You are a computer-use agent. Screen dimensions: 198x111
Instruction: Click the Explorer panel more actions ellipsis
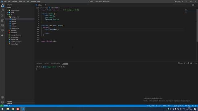[x=32, y=5]
